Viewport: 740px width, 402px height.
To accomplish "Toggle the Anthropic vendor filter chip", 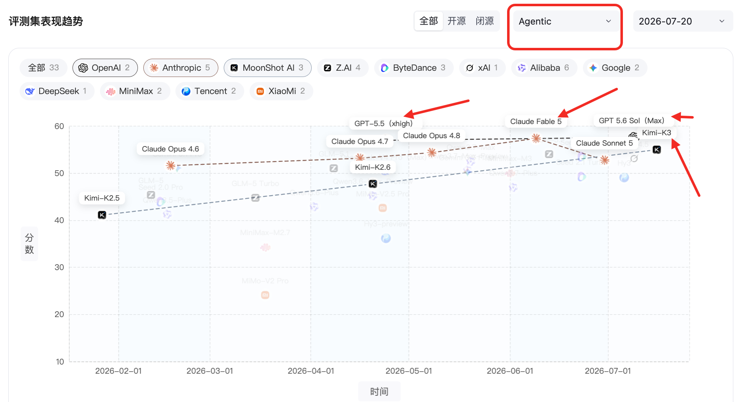I will (x=181, y=68).
